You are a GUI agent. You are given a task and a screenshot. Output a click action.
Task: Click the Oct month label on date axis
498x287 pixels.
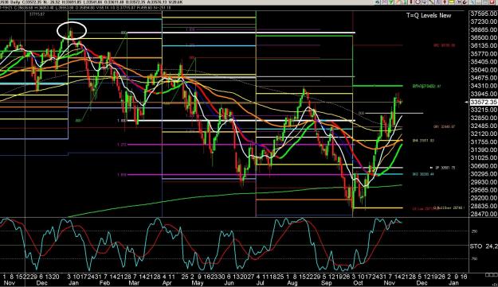(x=358, y=283)
